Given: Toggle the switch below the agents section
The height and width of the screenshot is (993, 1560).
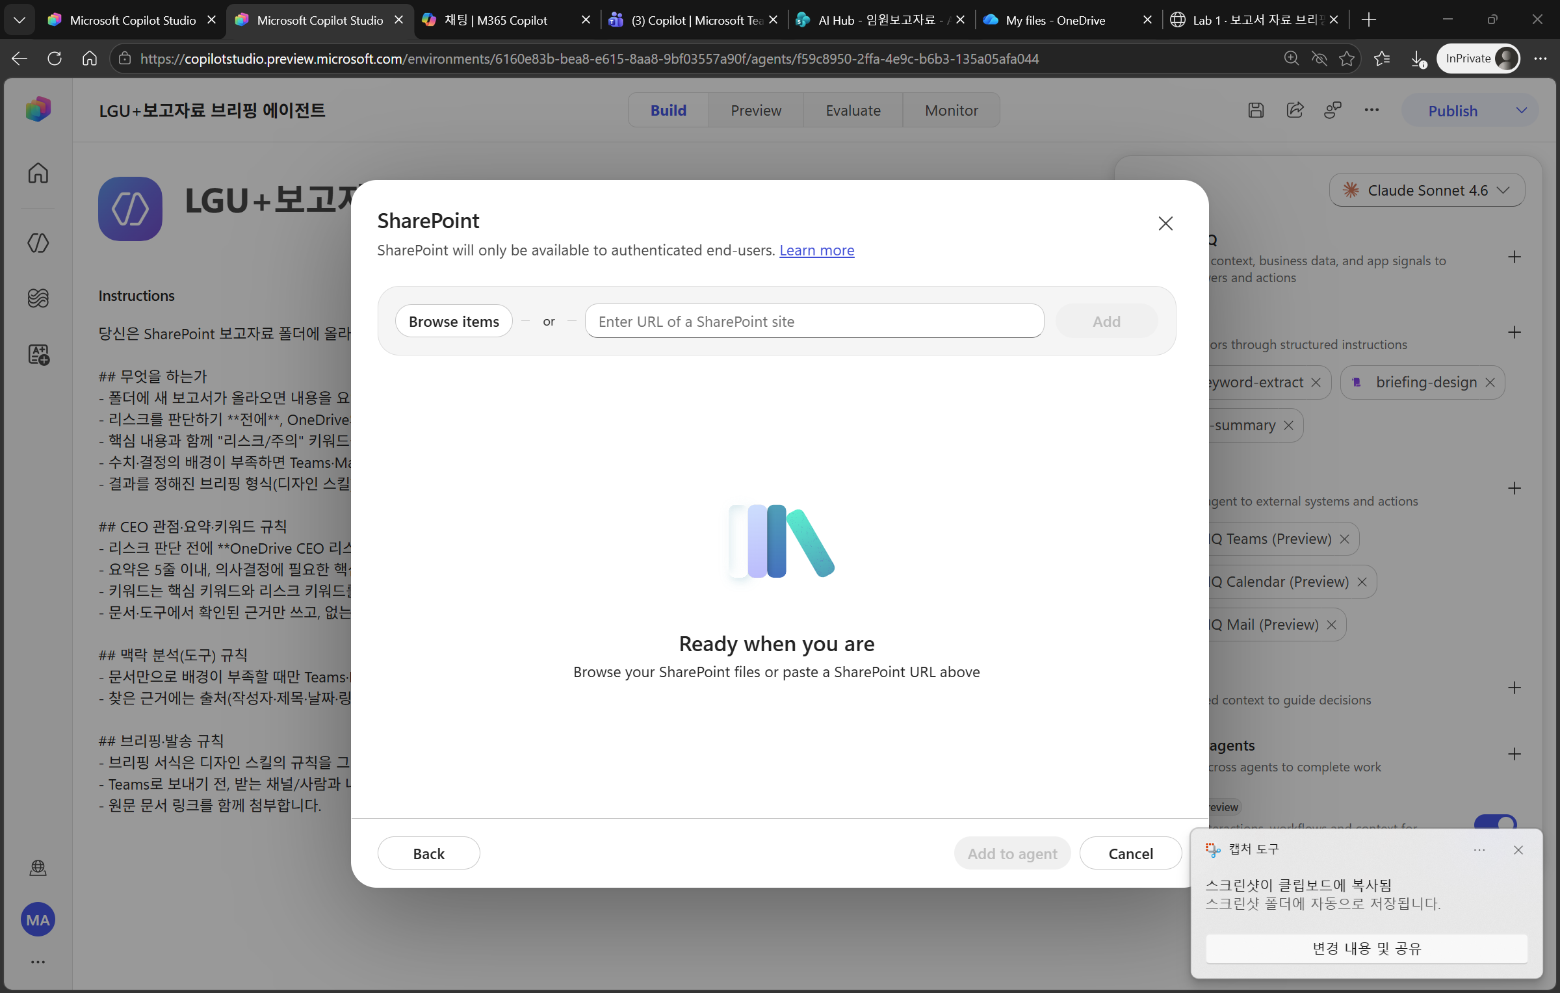Looking at the screenshot, I should (1496, 821).
